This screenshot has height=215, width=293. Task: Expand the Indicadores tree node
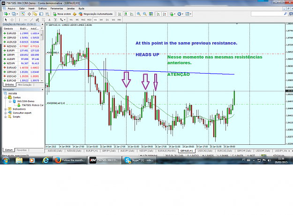(x=6, y=109)
